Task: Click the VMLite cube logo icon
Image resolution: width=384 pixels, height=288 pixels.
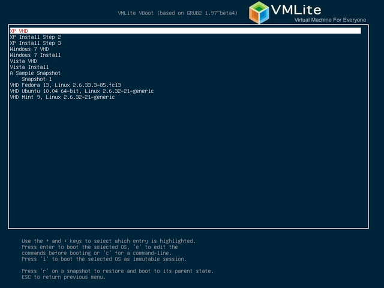Action: [259, 13]
